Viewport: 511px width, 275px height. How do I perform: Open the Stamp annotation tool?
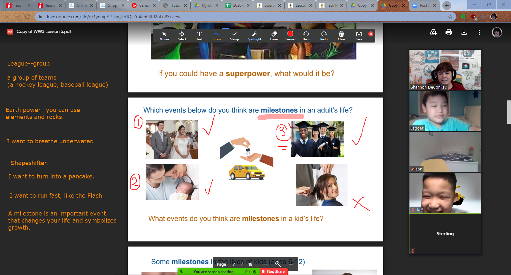234,36
